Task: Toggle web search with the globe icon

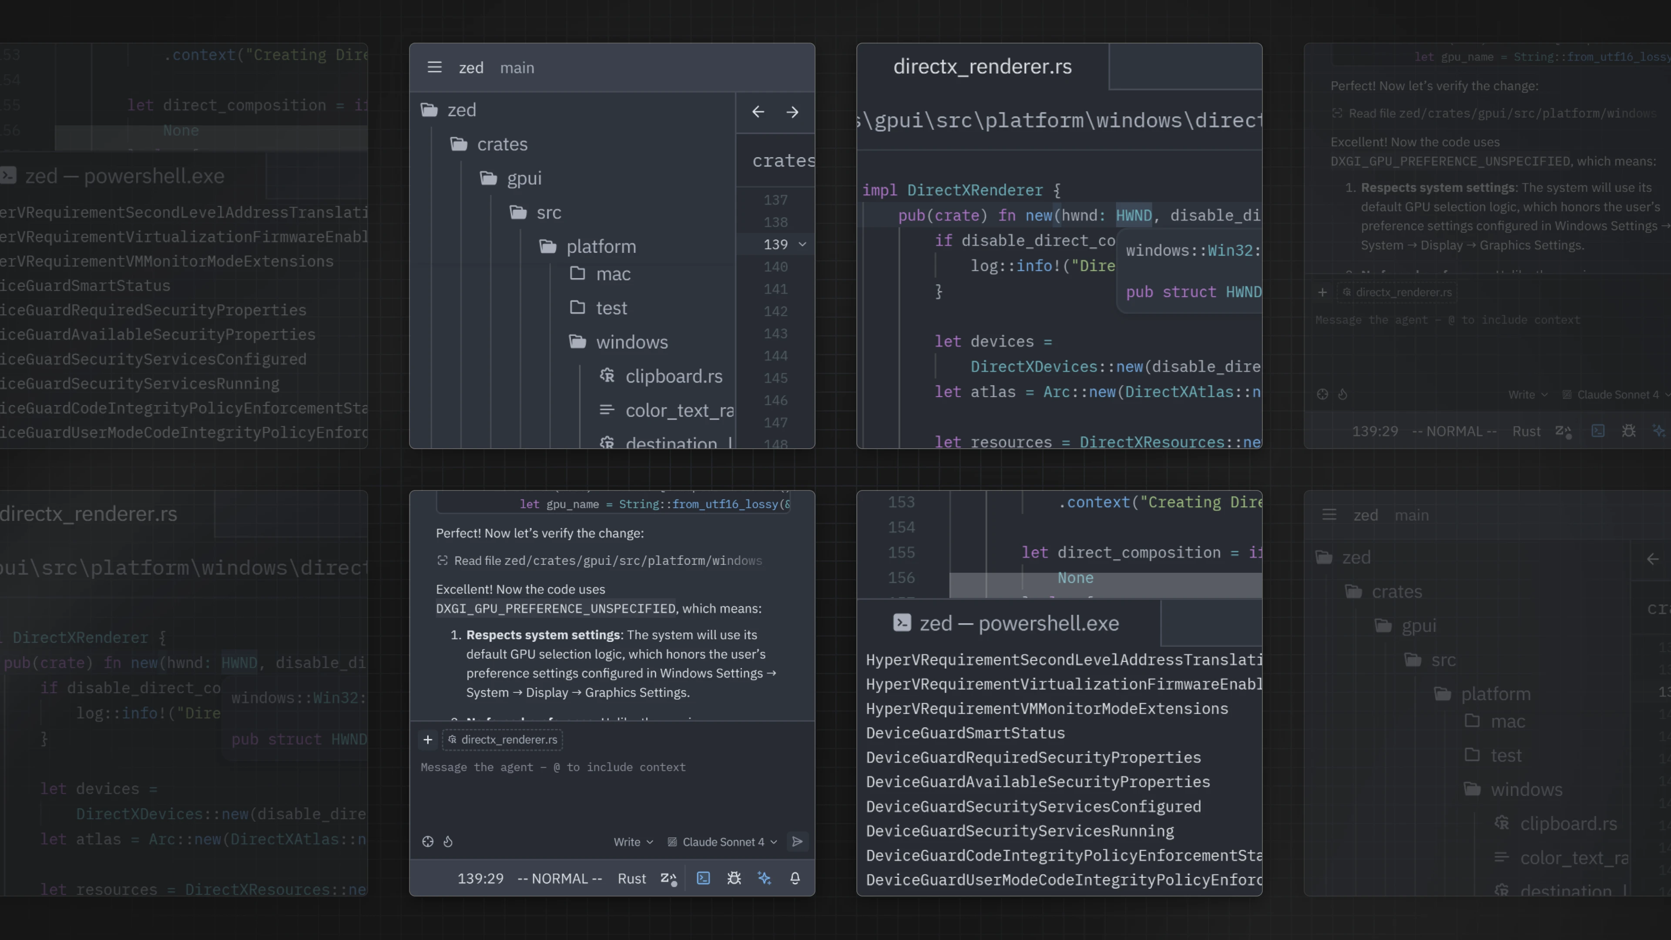Action: click(x=427, y=841)
